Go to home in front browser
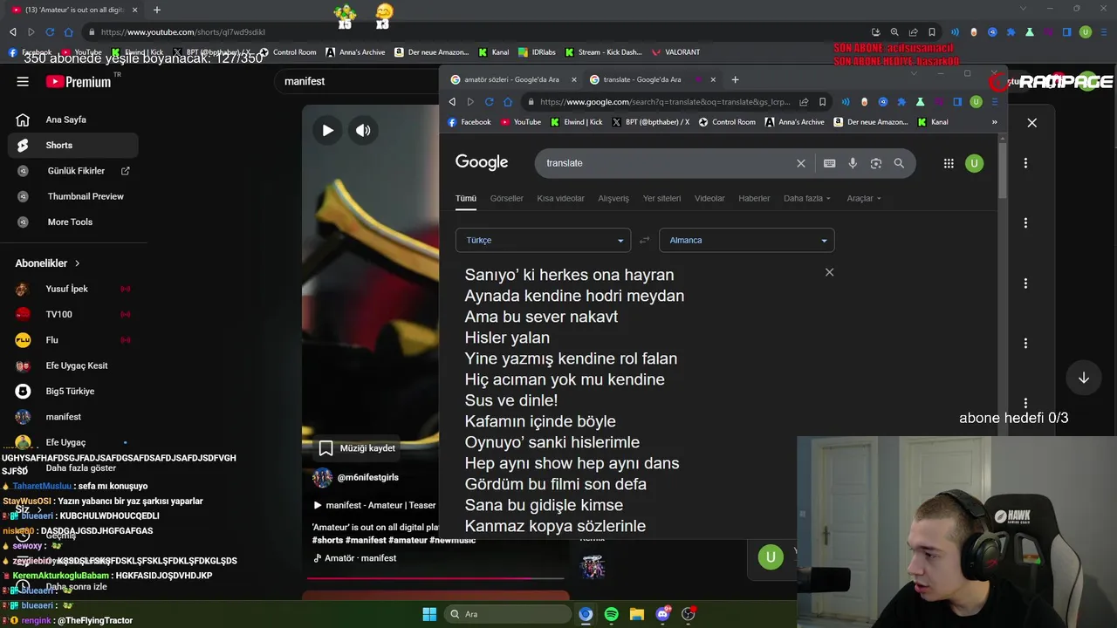 508,101
